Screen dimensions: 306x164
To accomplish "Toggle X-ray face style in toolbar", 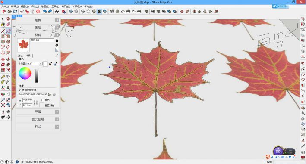I will [x=71, y=12].
